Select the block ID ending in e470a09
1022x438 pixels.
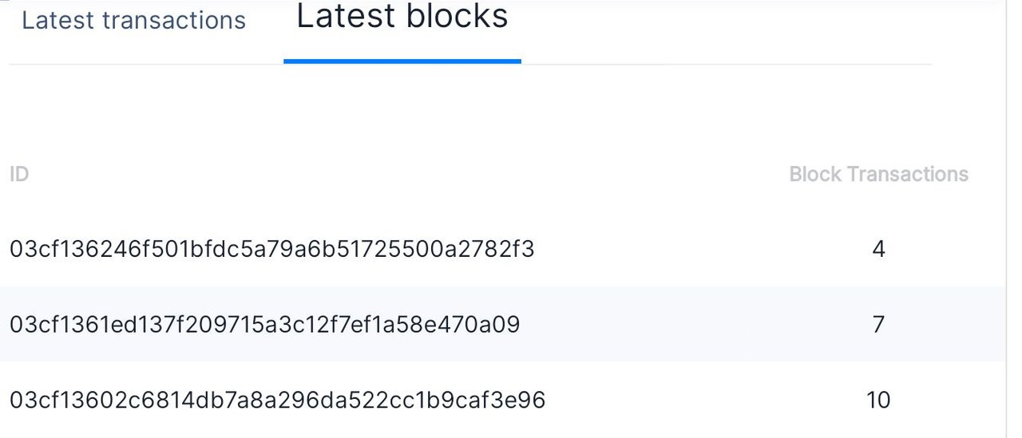(x=264, y=325)
